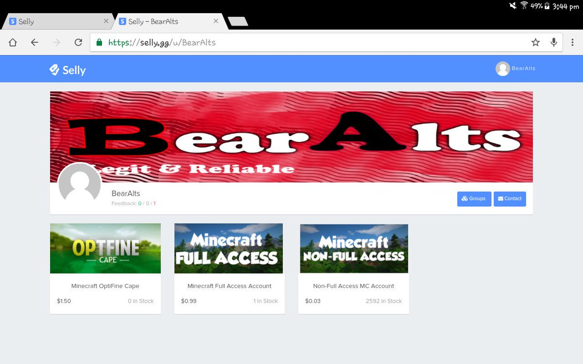
Task: Click the BearAlts profile picture placeholder
Action: pyautogui.click(x=80, y=184)
